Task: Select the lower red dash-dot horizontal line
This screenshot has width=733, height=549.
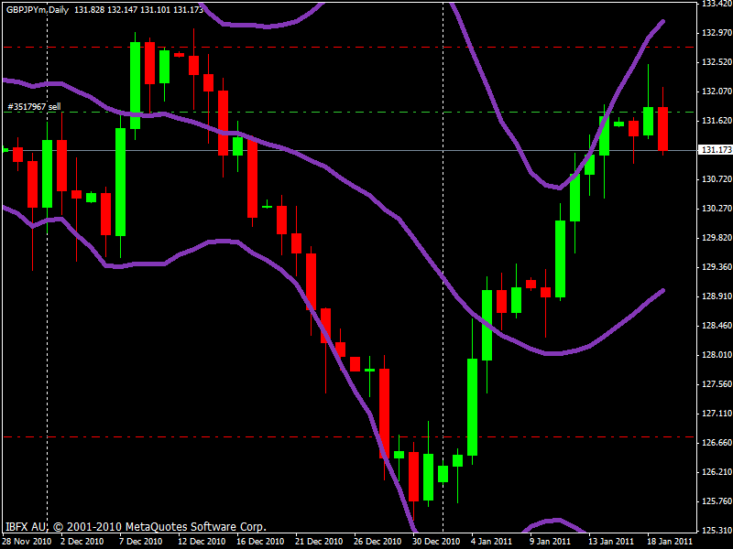Action: [x=348, y=437]
